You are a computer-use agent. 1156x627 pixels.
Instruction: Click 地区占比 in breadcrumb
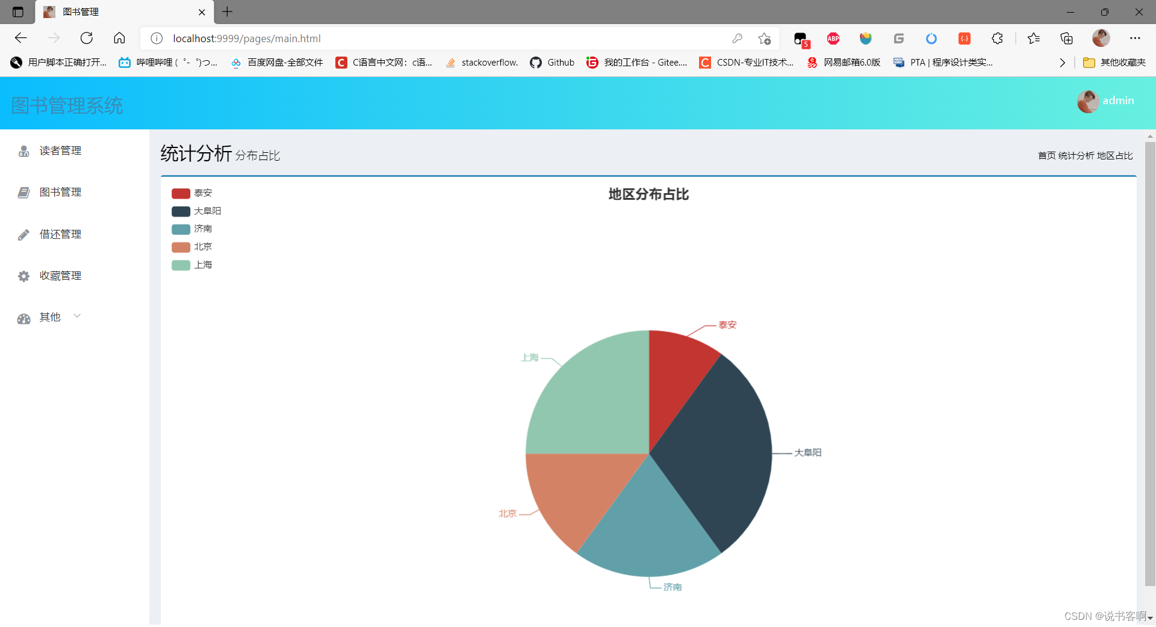pyautogui.click(x=1114, y=156)
